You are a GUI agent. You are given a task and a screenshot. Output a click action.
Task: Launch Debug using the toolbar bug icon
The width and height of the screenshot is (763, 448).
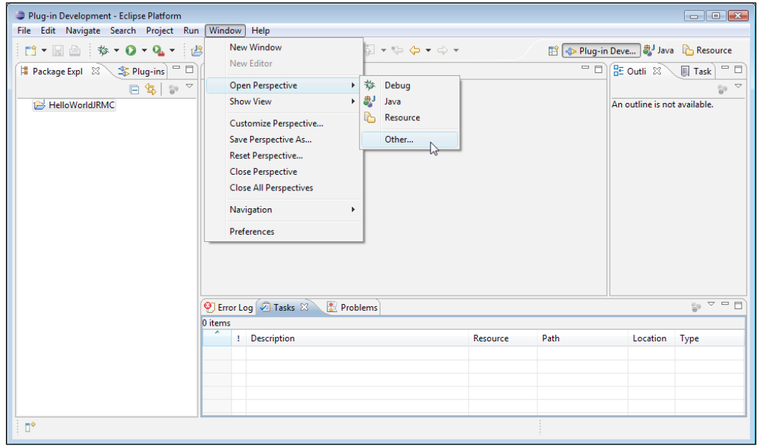click(103, 50)
